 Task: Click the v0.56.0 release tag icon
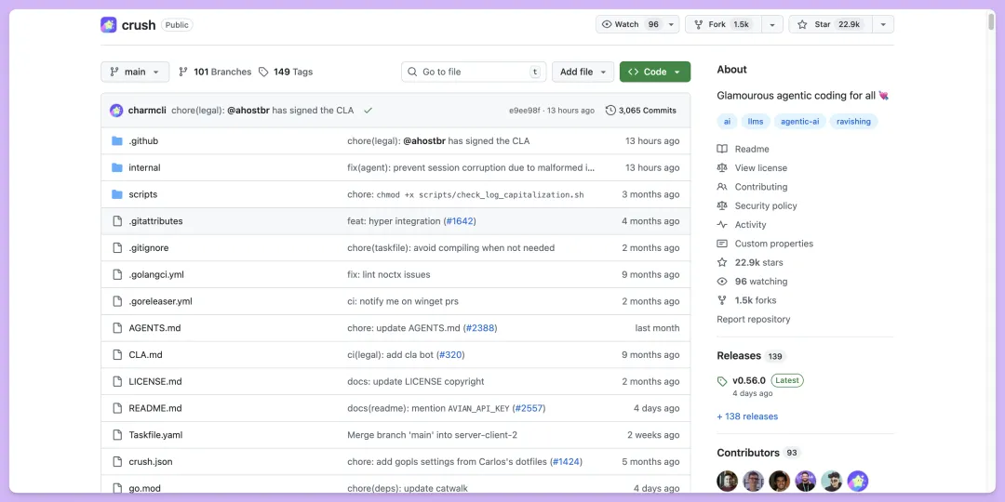coord(722,381)
